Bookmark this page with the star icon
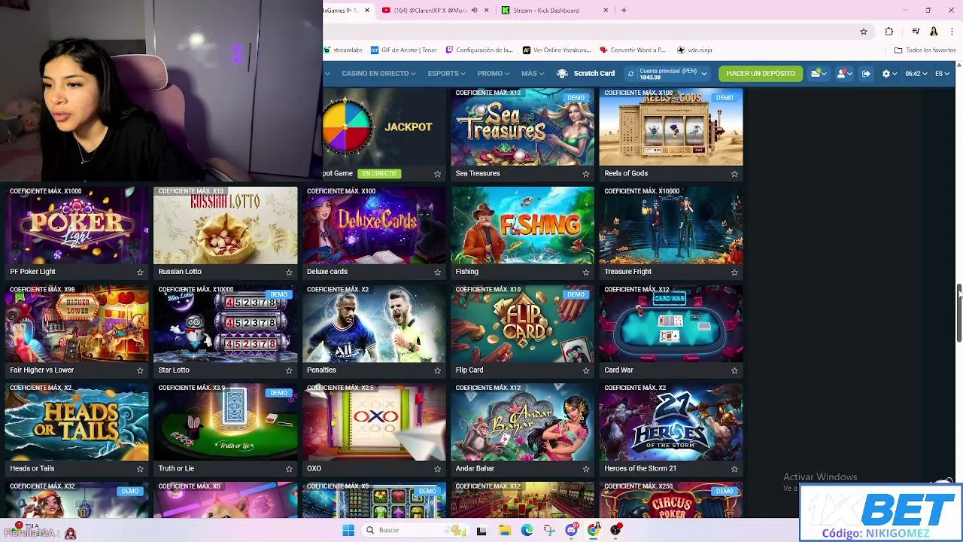 (x=864, y=32)
